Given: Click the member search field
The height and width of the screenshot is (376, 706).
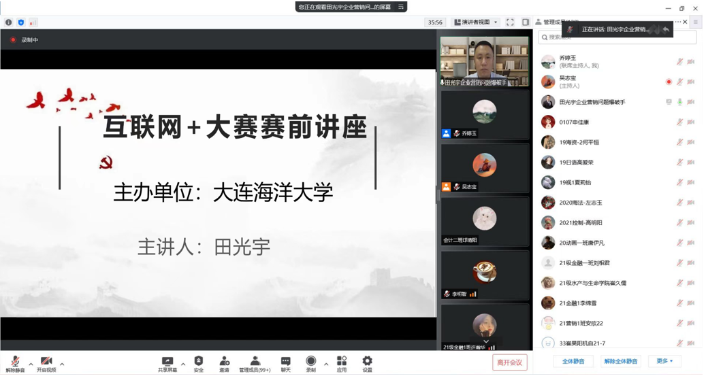Looking at the screenshot, I should (x=617, y=37).
